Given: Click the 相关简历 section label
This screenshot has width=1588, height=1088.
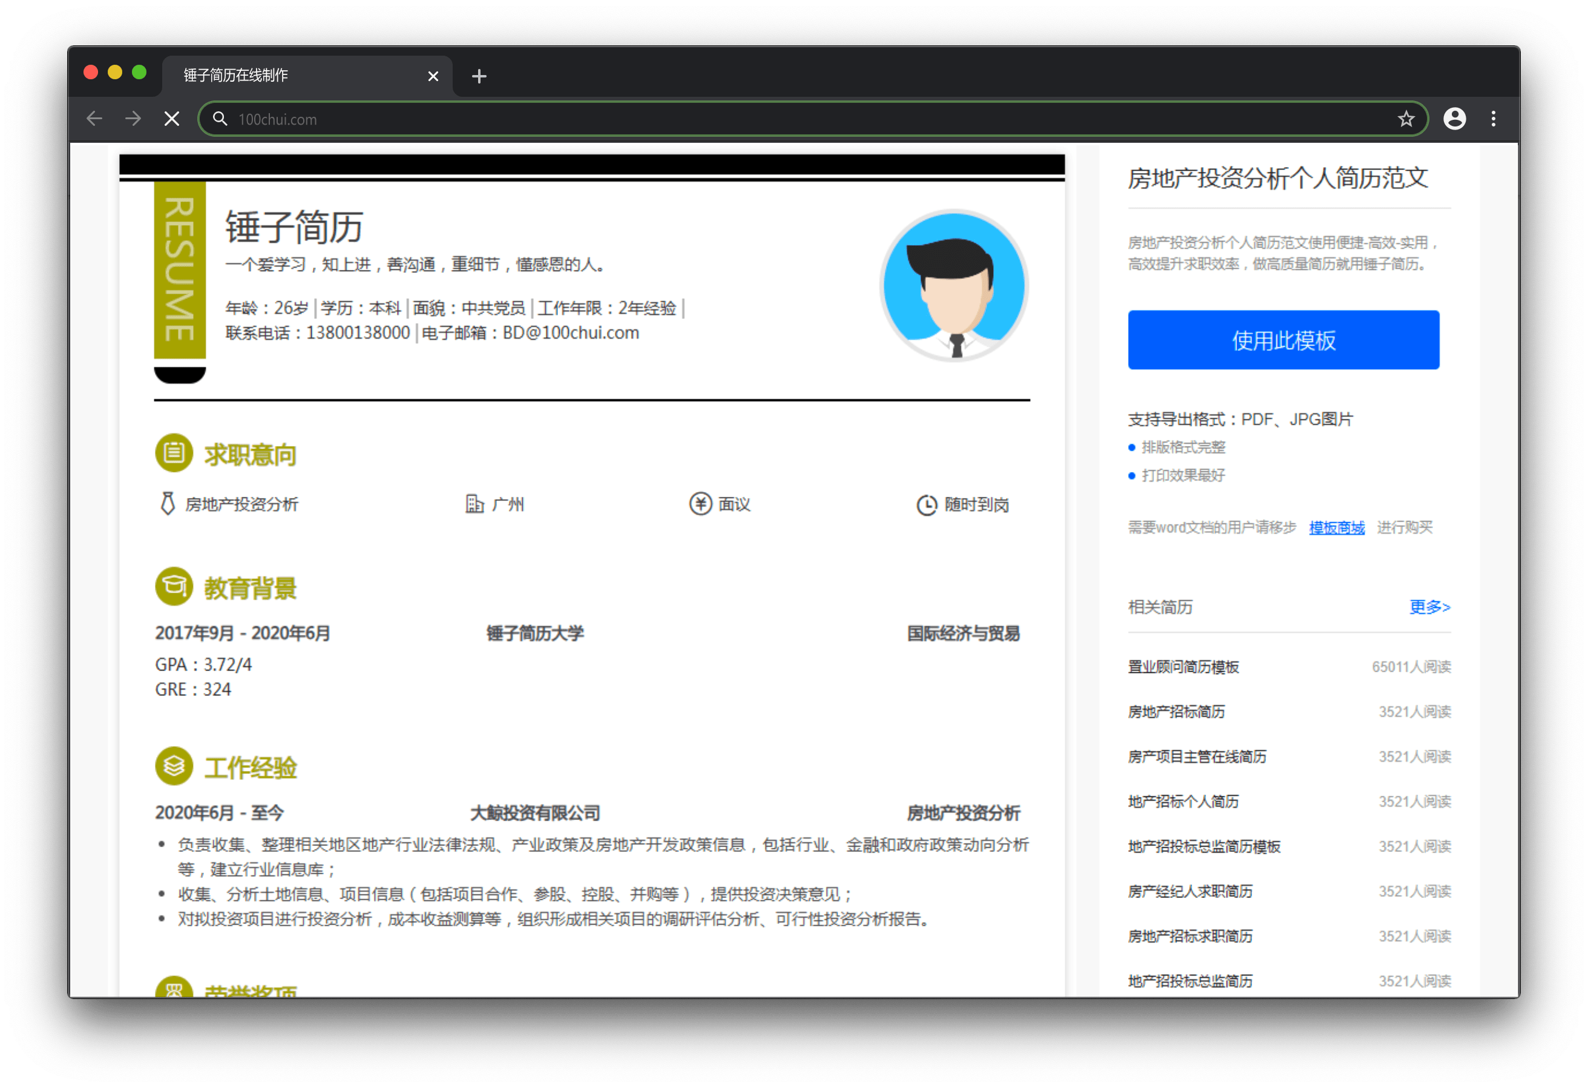Looking at the screenshot, I should pos(1160,607).
